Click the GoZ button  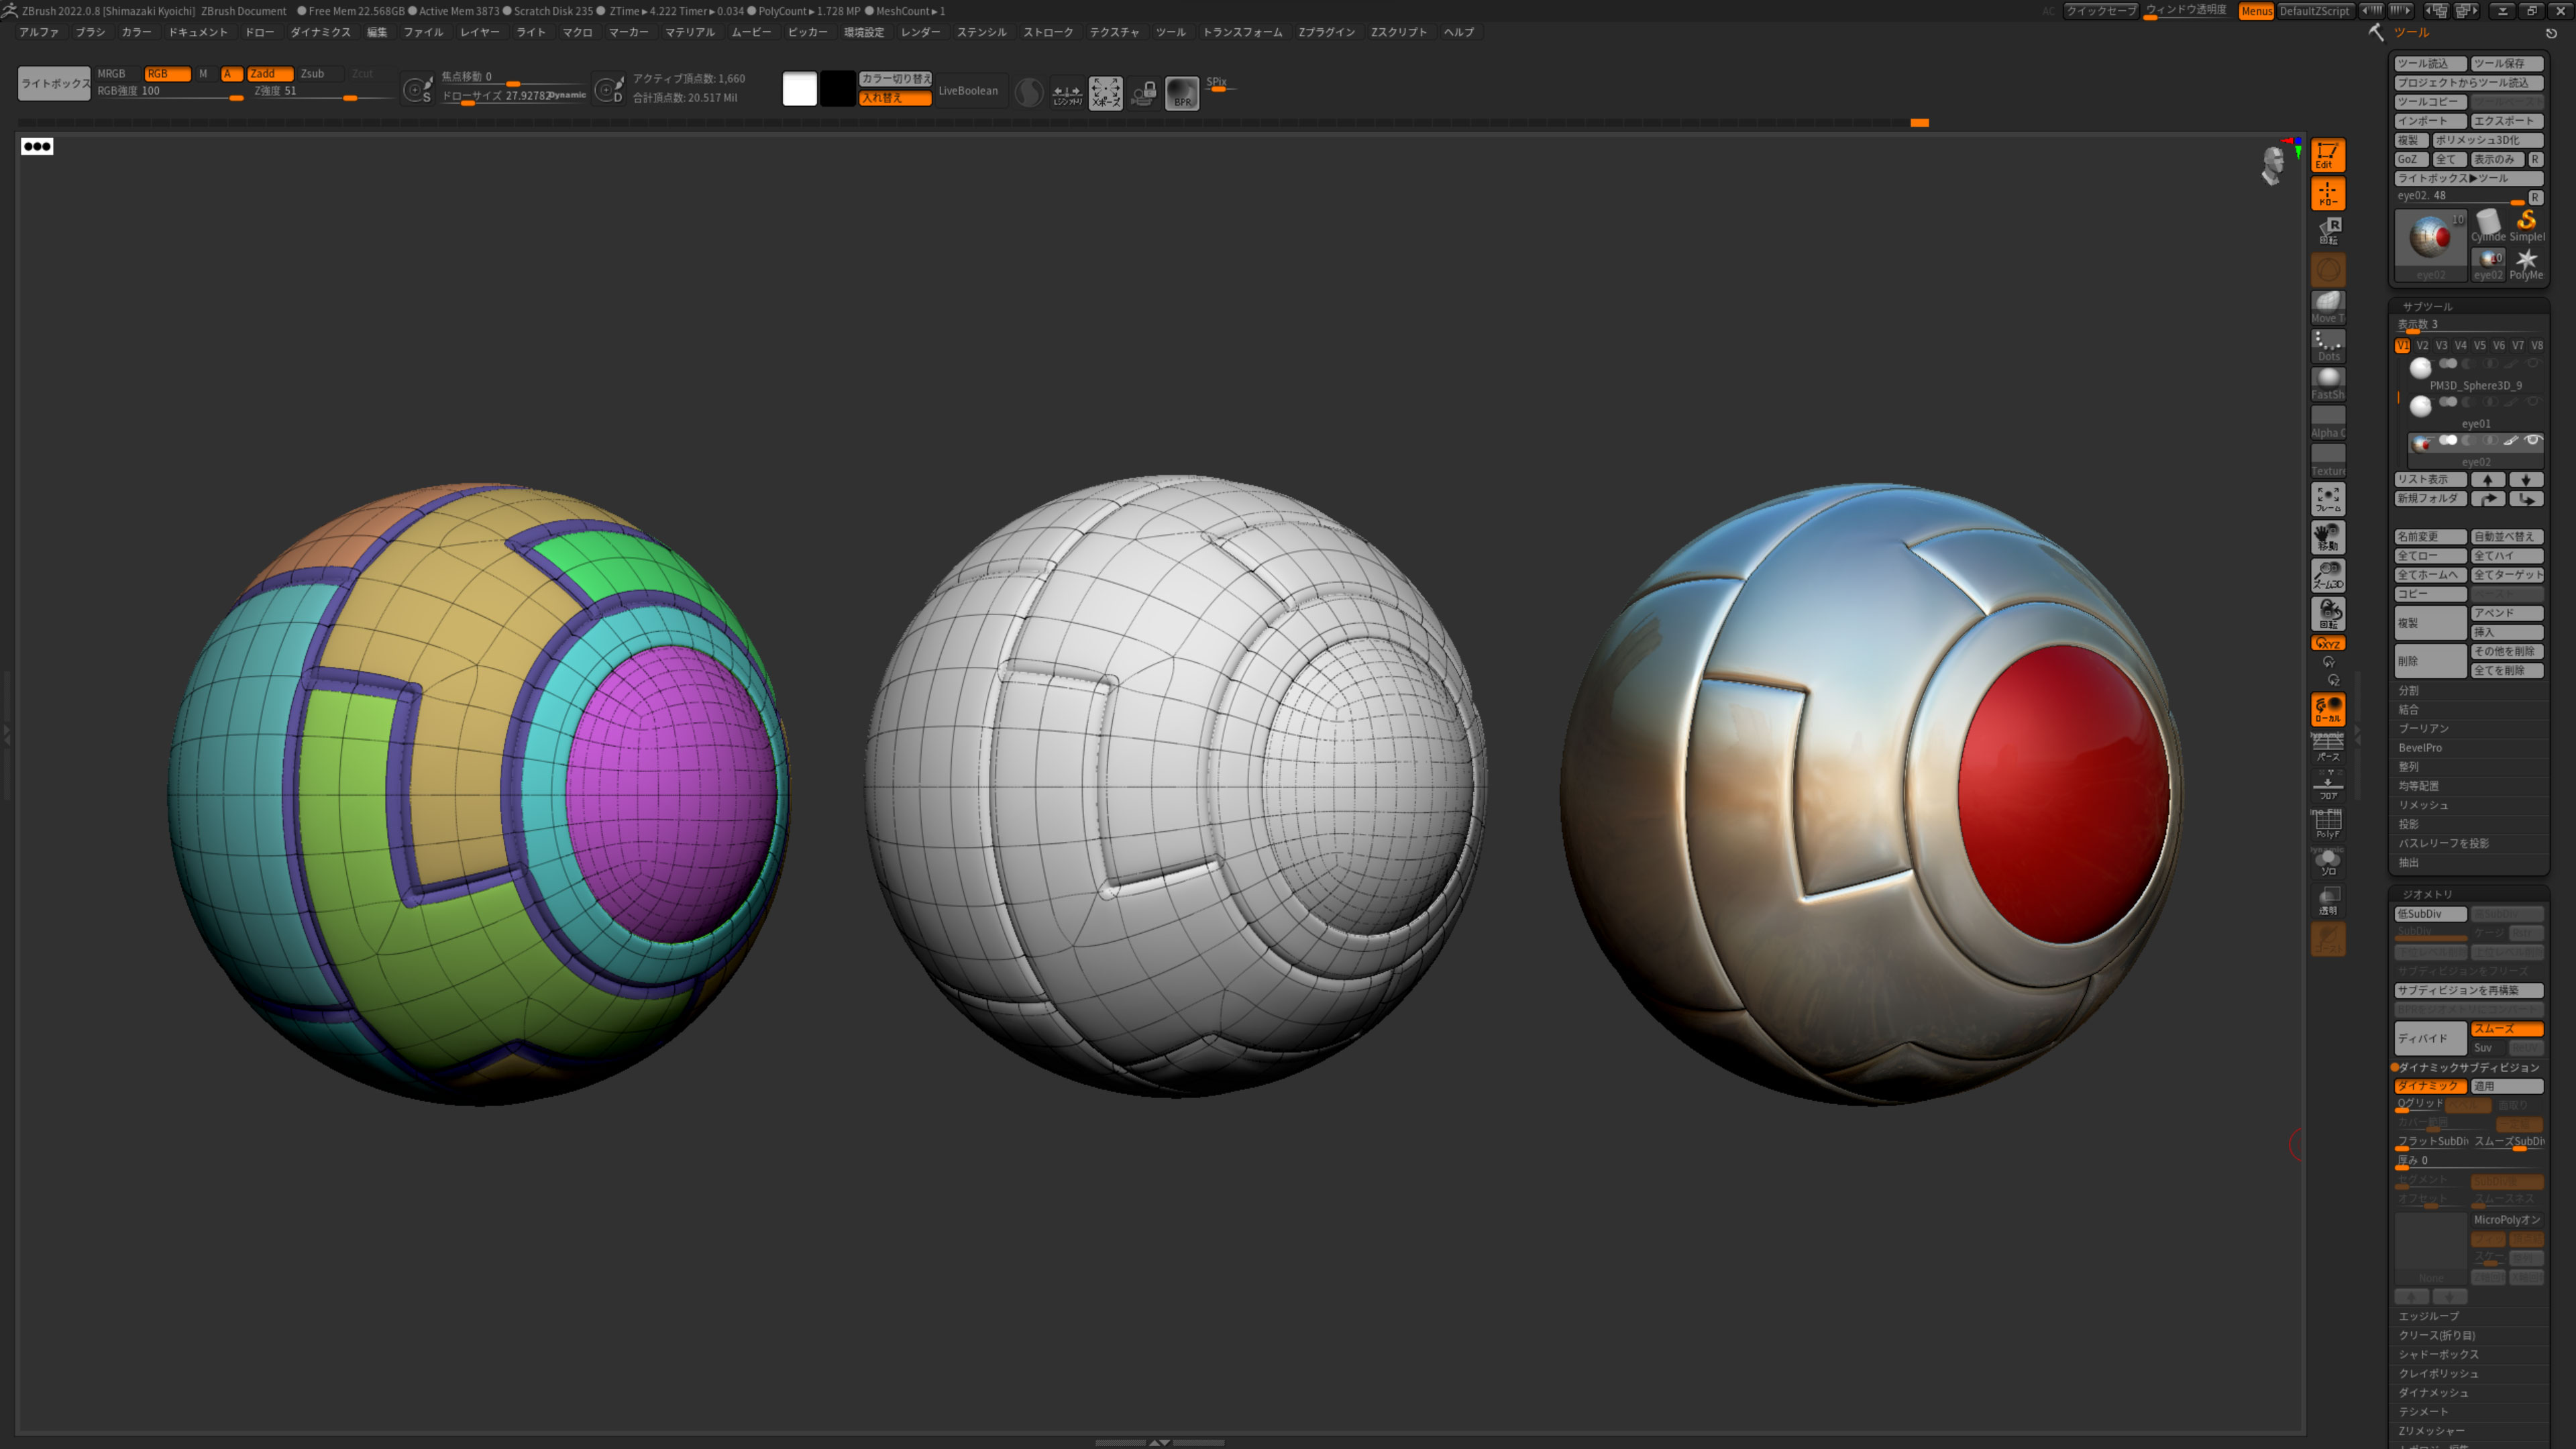tap(2410, 159)
